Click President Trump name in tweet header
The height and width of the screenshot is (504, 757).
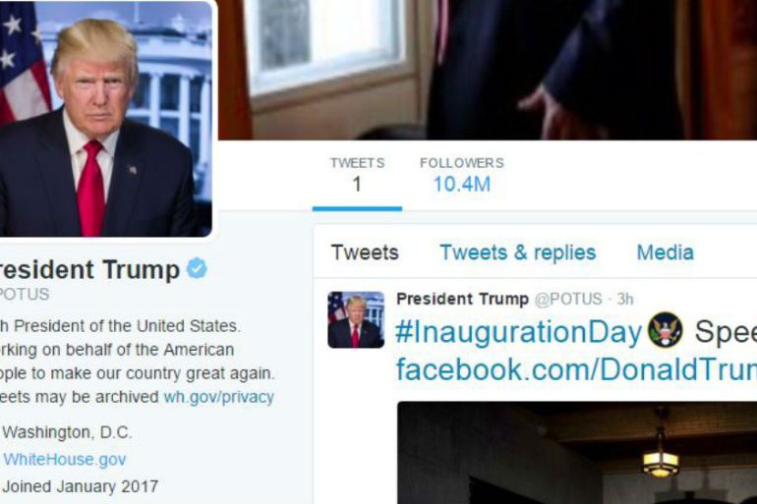click(462, 299)
